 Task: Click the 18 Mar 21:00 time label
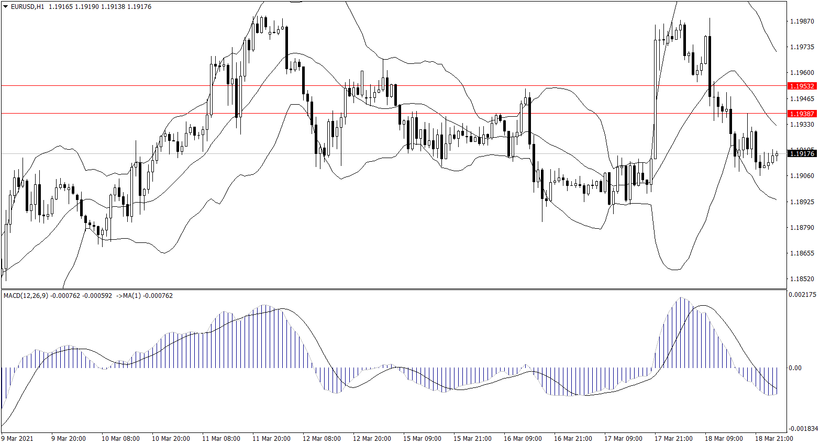(774, 438)
